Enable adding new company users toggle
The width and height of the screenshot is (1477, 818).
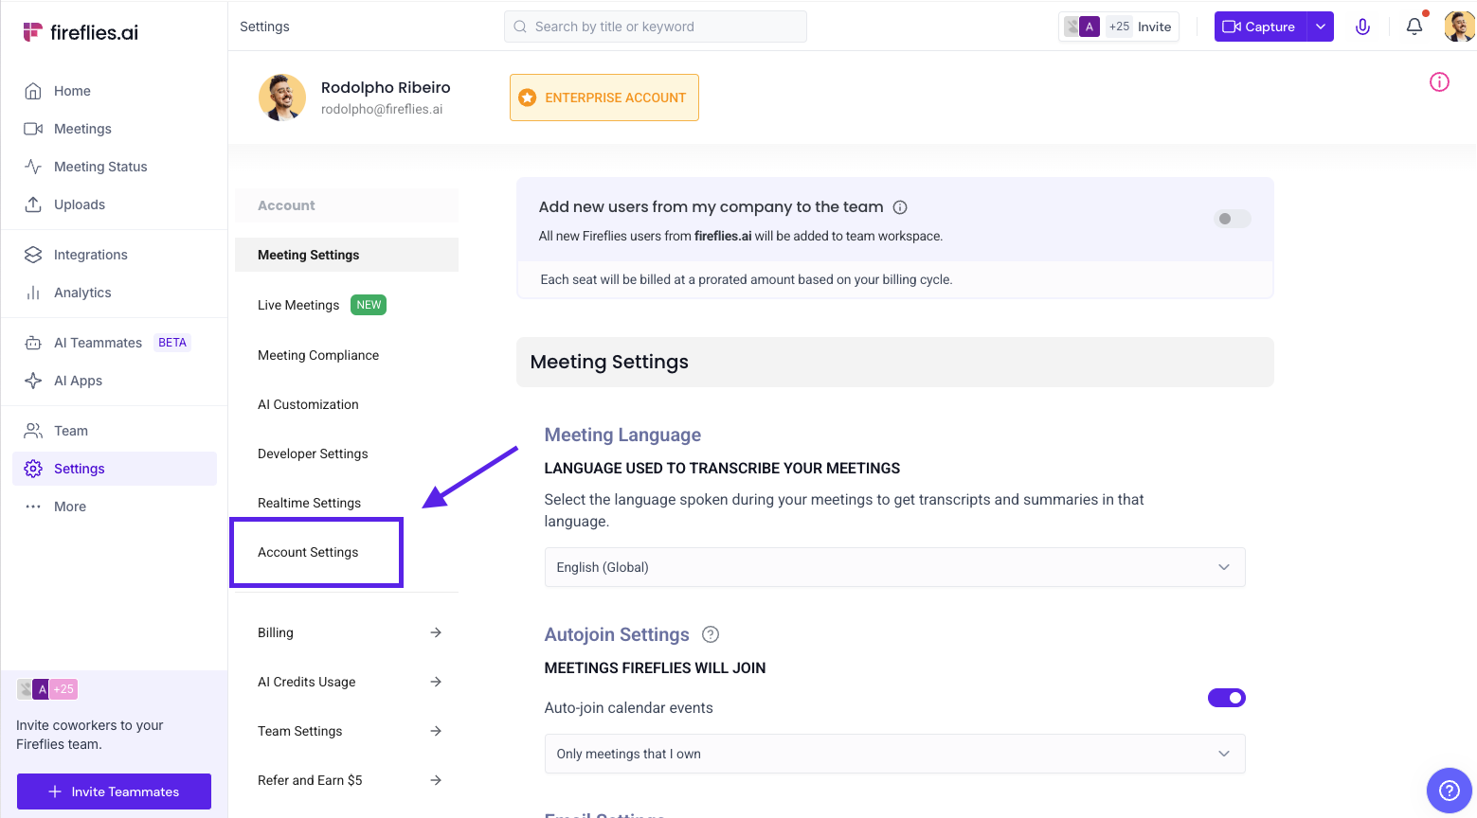pos(1232,219)
